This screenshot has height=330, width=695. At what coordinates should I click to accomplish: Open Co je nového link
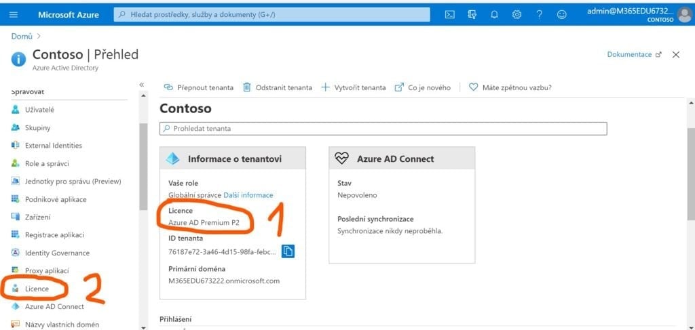422,87
